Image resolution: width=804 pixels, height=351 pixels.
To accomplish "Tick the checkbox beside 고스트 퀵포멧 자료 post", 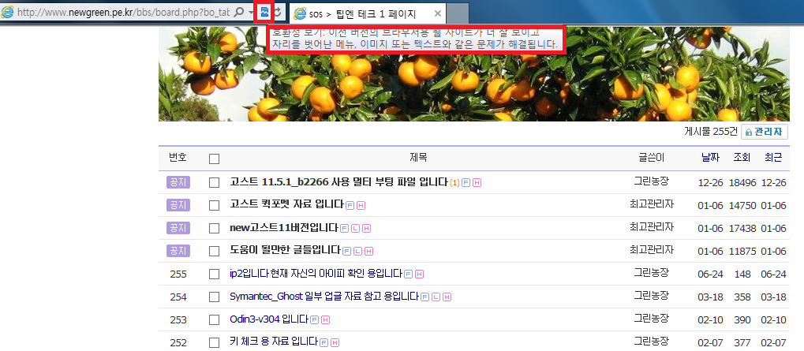I will [x=215, y=205].
